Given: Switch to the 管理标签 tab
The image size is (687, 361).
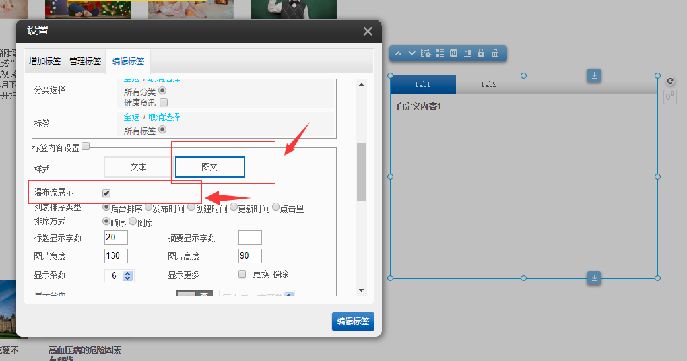Looking at the screenshot, I should pos(85,61).
